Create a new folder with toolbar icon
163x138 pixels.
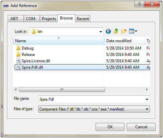click(124, 31)
